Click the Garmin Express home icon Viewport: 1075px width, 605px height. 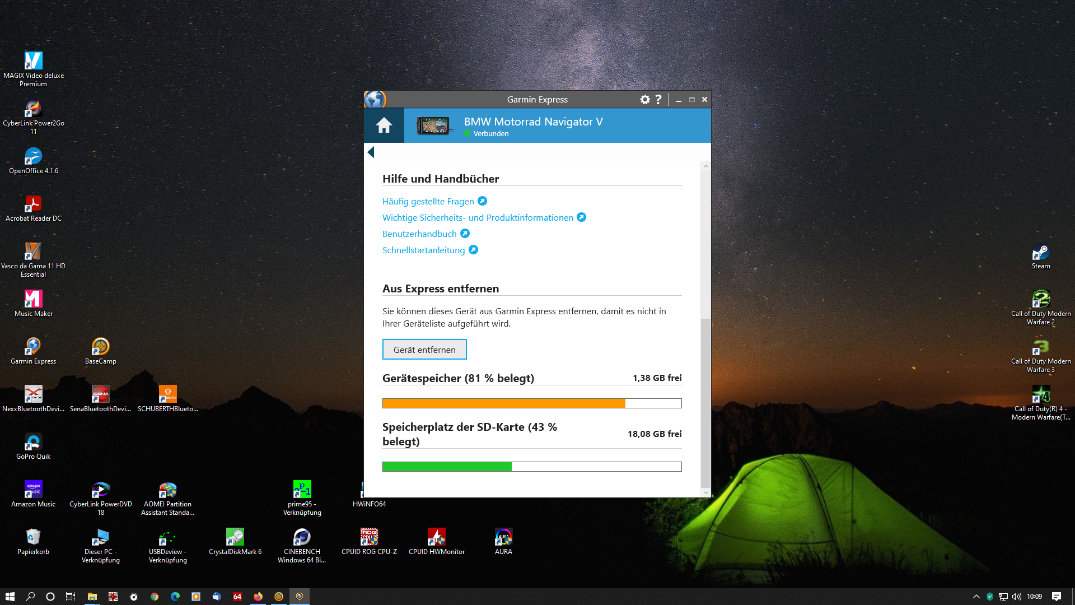[384, 125]
